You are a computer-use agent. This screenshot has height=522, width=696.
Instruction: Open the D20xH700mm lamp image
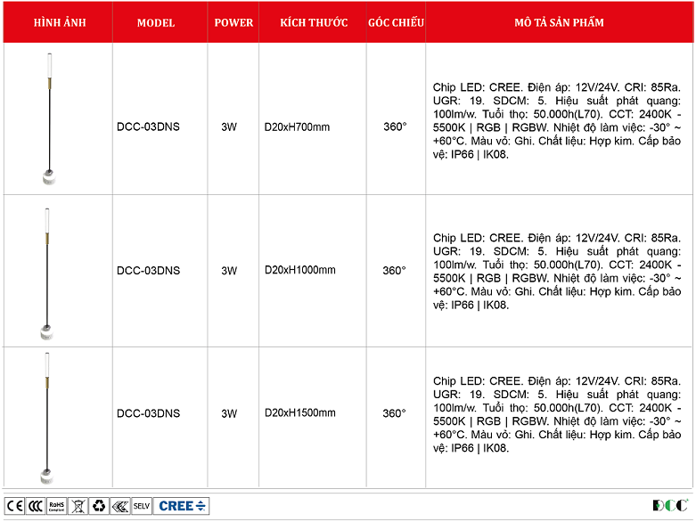click(x=47, y=118)
